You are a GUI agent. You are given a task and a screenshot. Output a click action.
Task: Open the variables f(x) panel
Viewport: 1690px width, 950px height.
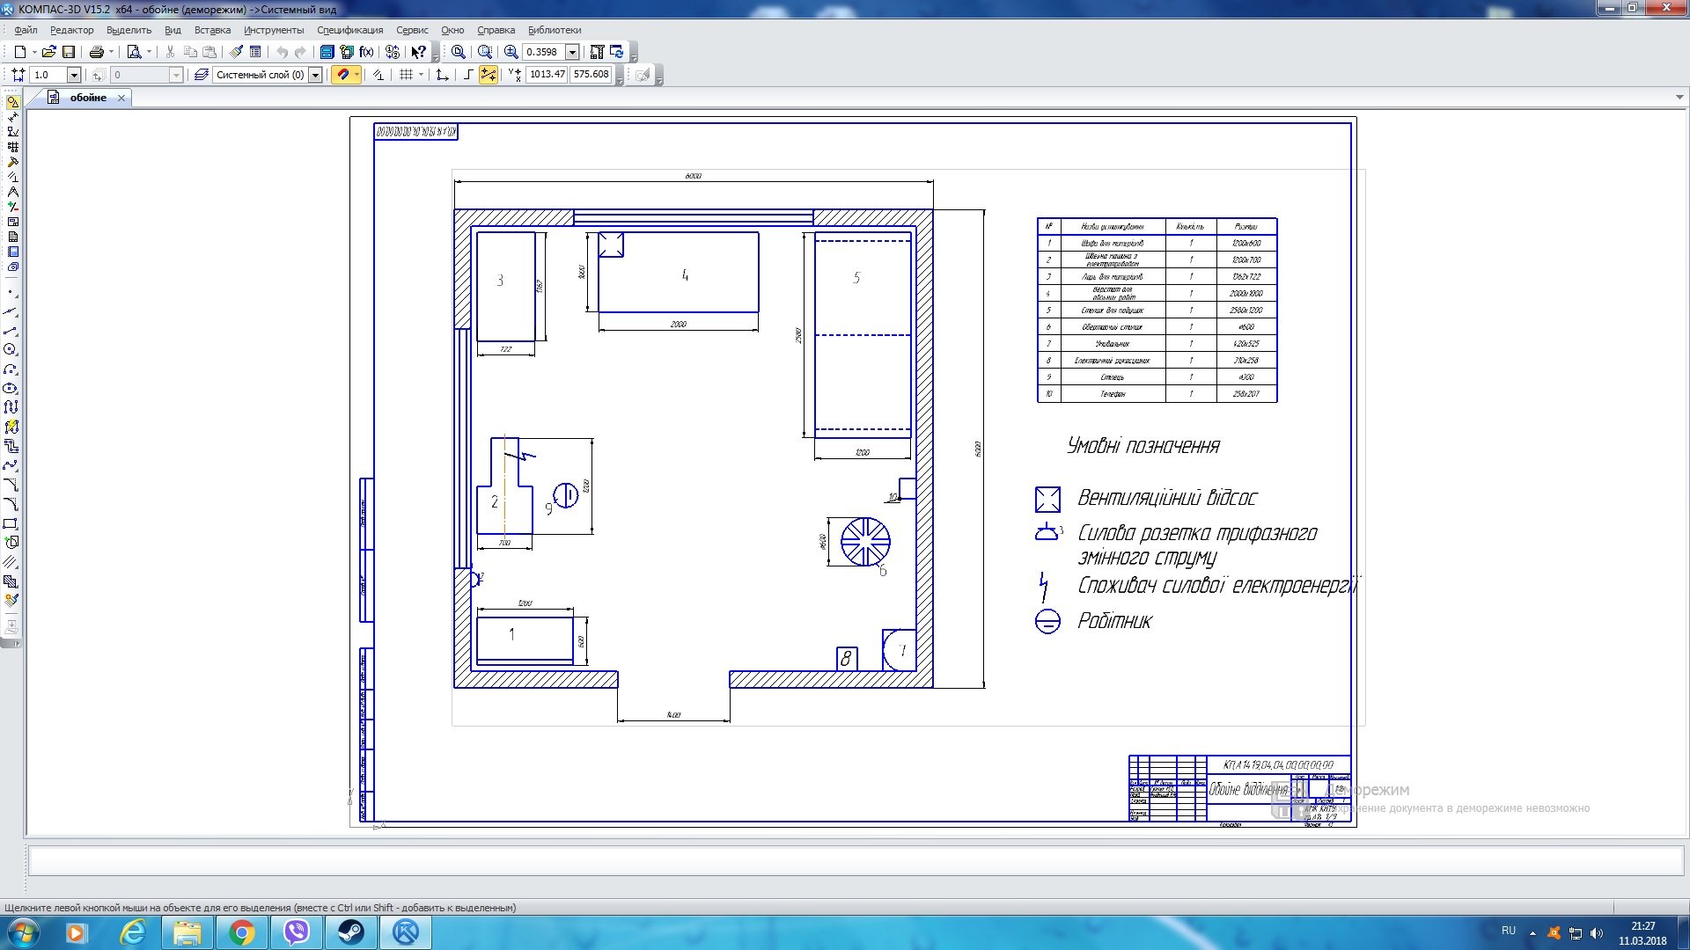click(366, 52)
